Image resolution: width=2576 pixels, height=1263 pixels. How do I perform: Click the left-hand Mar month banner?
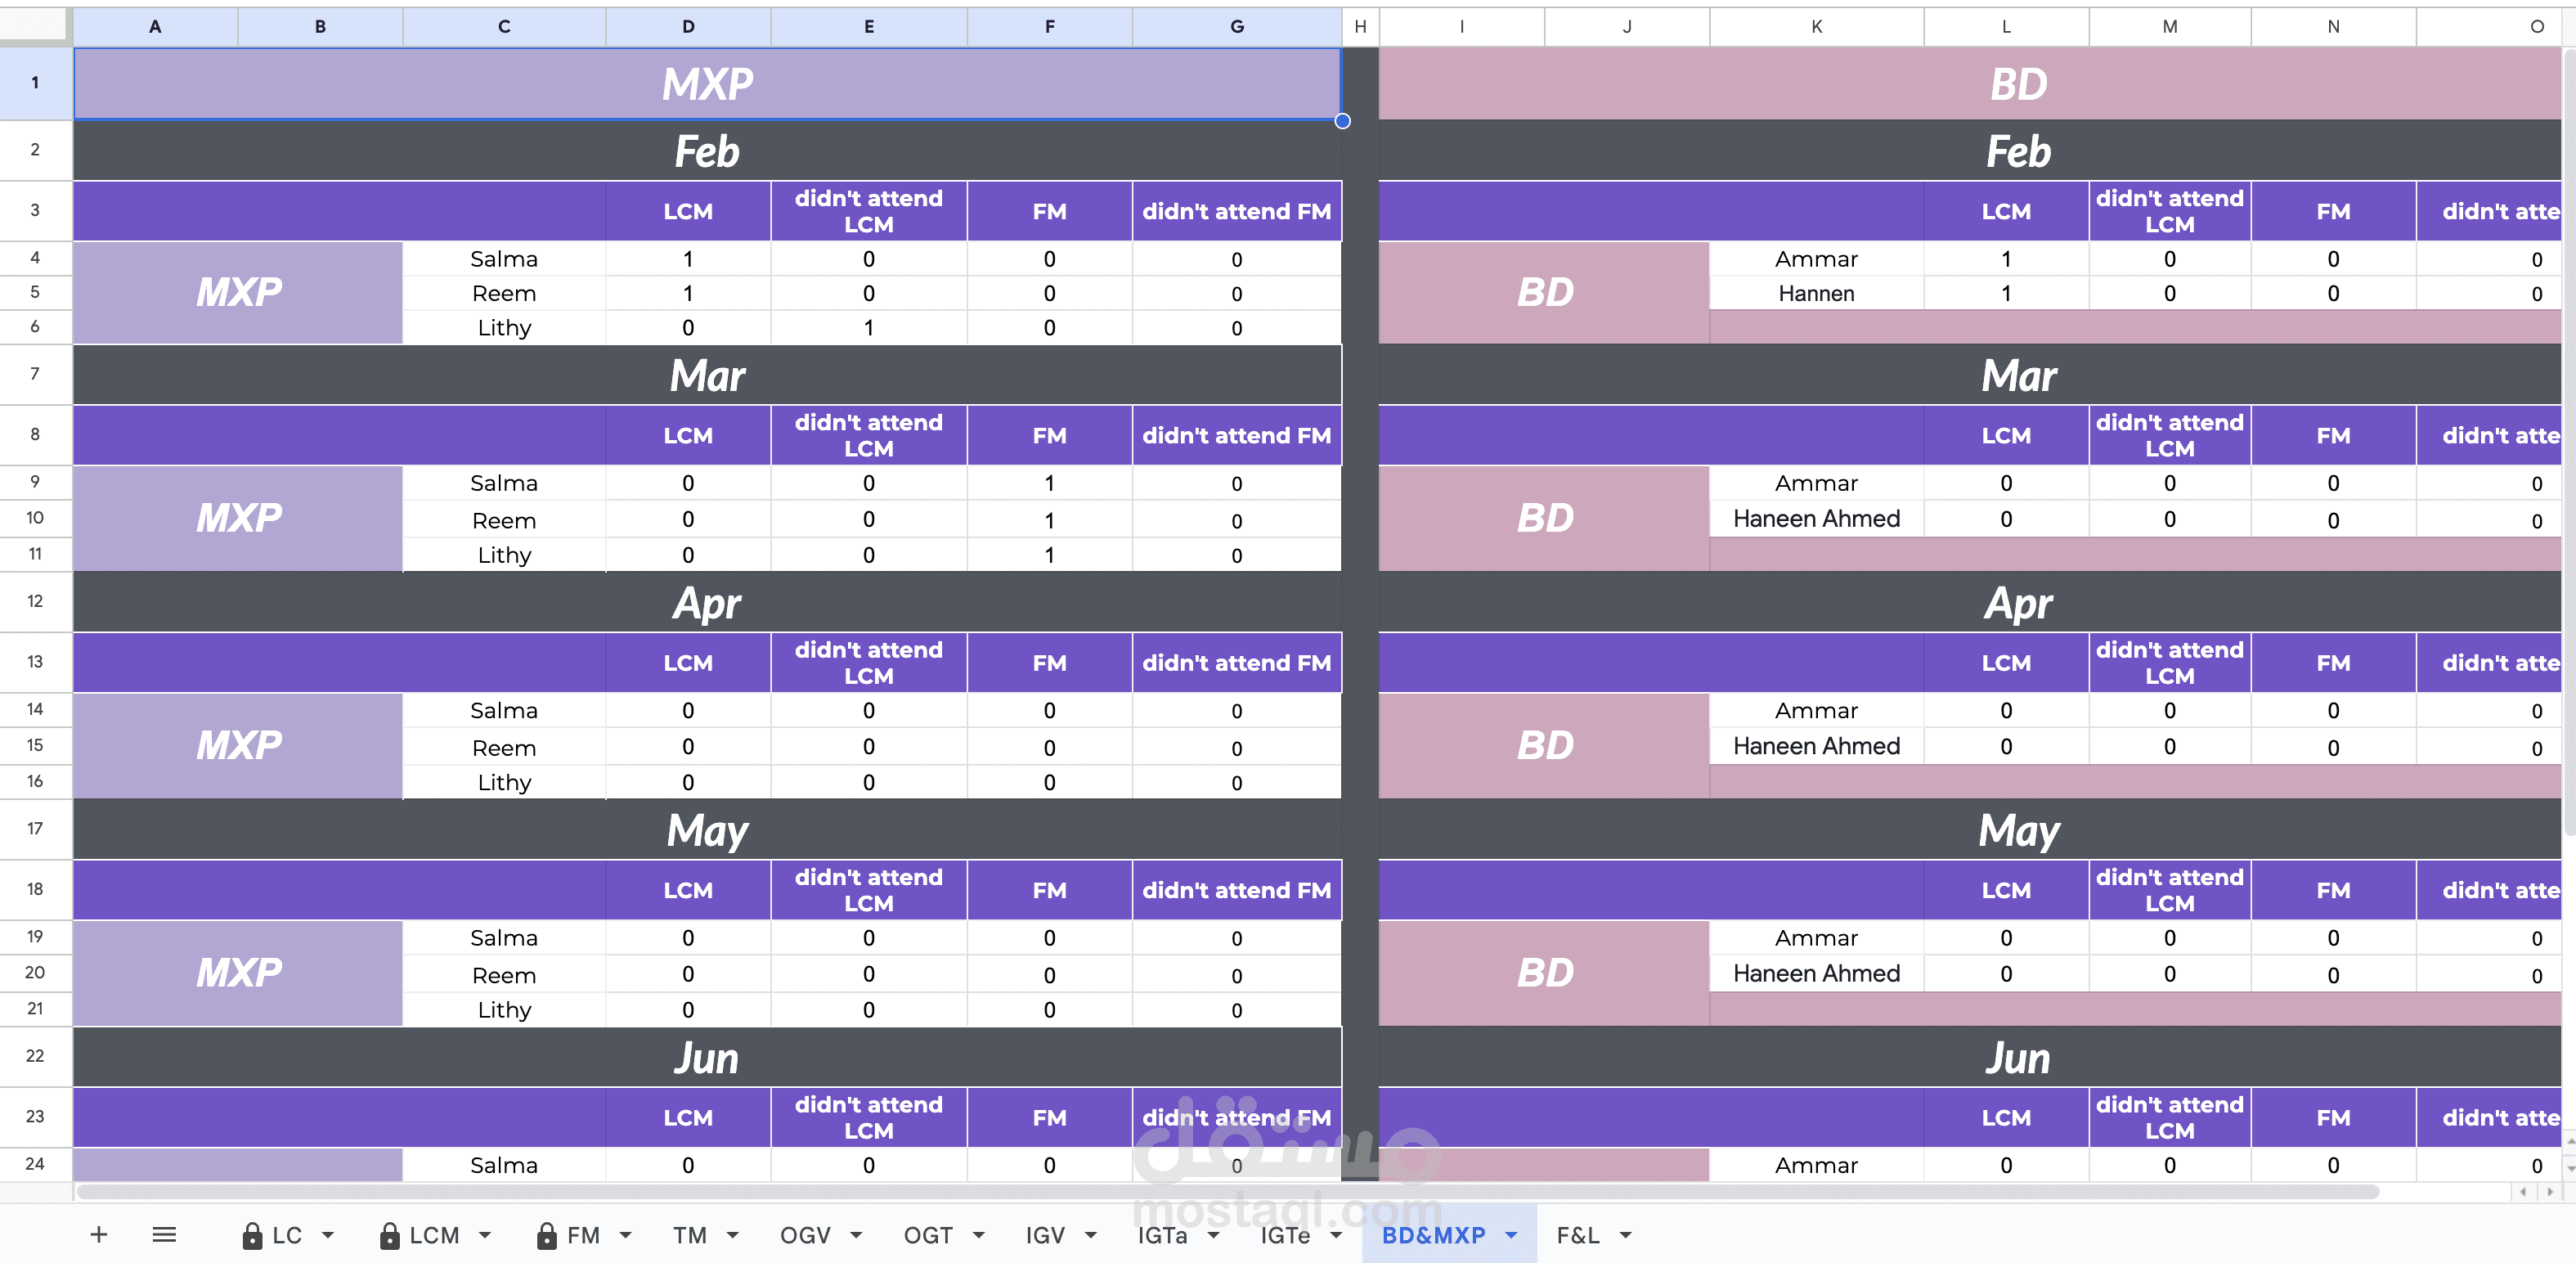(x=707, y=375)
